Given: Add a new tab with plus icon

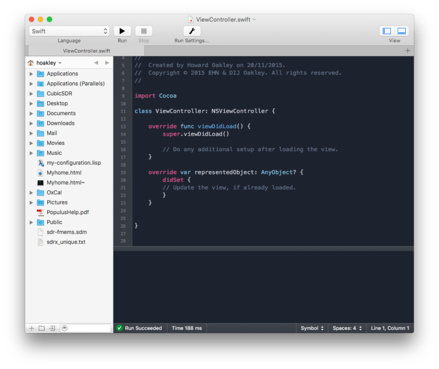Looking at the screenshot, I should [408, 51].
